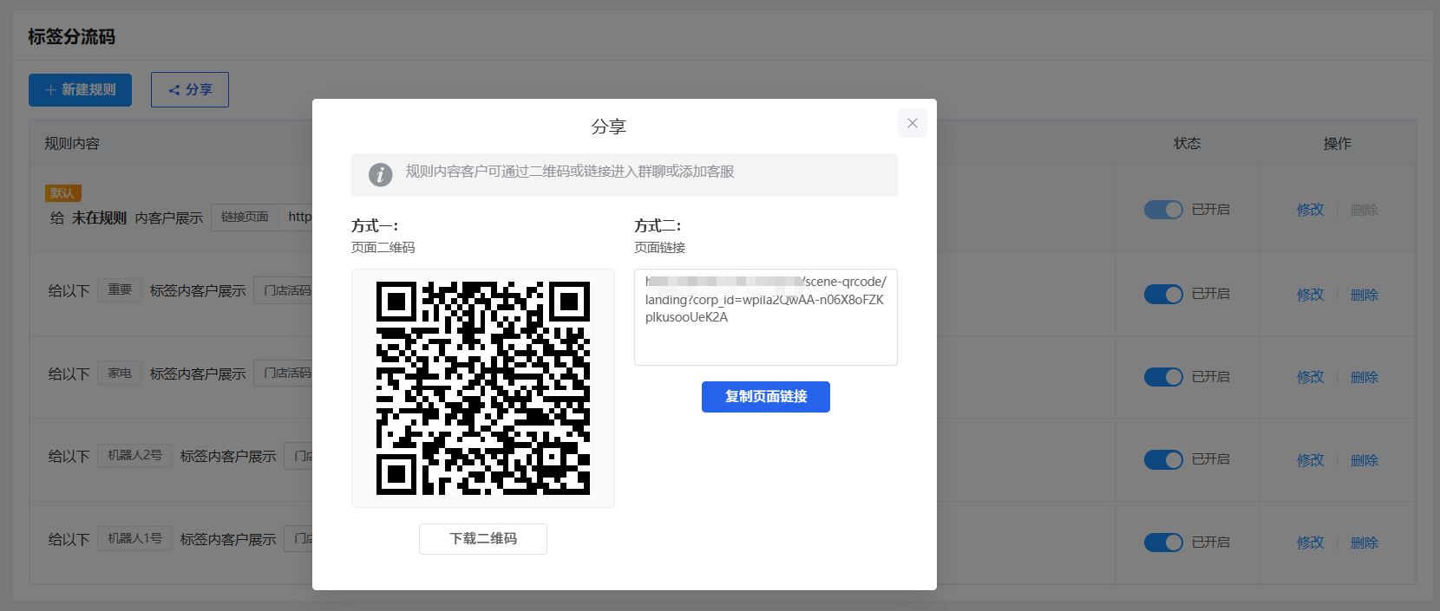1440x611 pixels.
Task: Click 修改 for the 机器人1号 row
Action: 1310,543
